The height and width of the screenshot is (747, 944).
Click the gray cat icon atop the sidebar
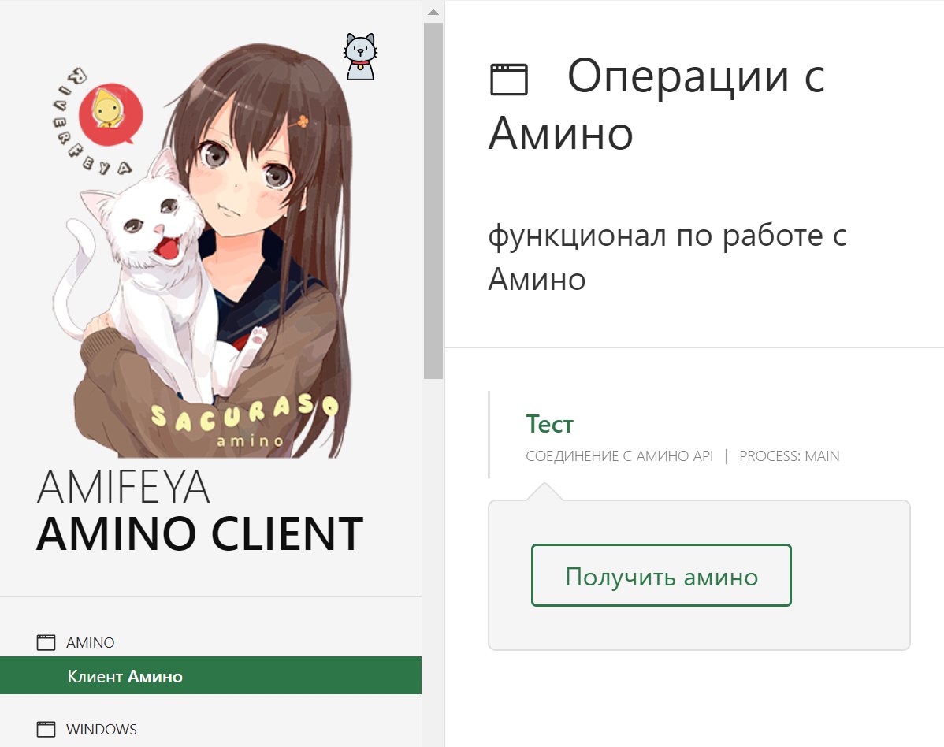[x=360, y=58]
